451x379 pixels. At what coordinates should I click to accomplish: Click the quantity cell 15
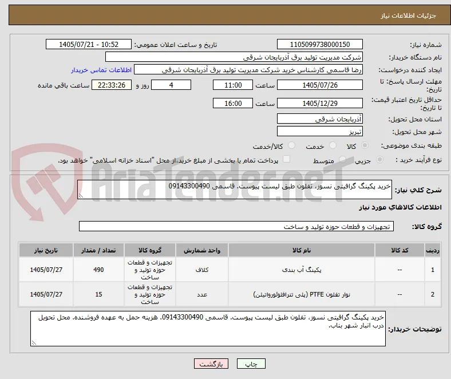(x=98, y=294)
